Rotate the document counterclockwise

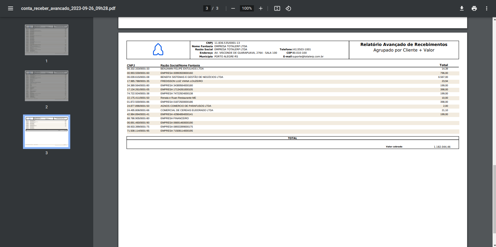point(288,8)
